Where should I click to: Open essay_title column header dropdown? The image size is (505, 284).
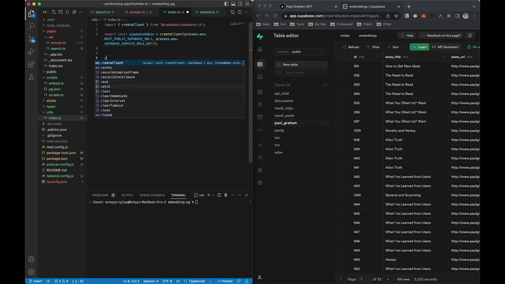[444, 57]
